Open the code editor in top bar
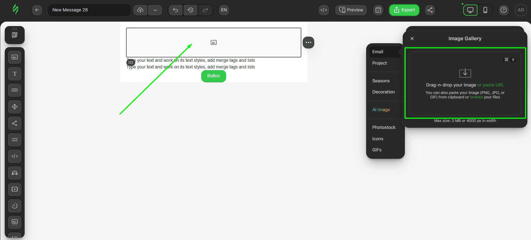The height and width of the screenshot is (240, 531). click(x=324, y=10)
